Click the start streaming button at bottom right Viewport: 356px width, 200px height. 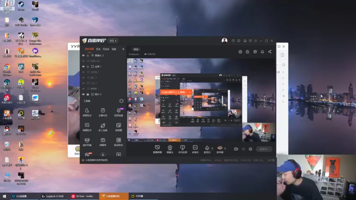[264, 149]
